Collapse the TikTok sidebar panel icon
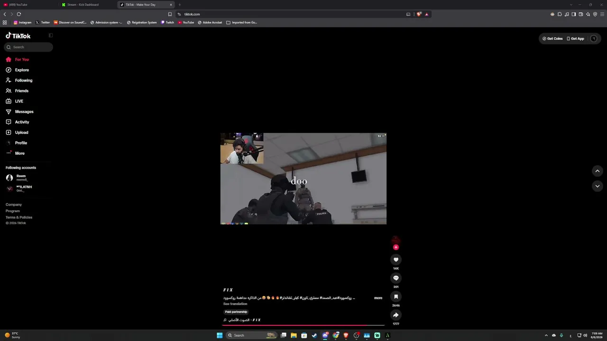Image resolution: width=607 pixels, height=341 pixels. point(51,36)
